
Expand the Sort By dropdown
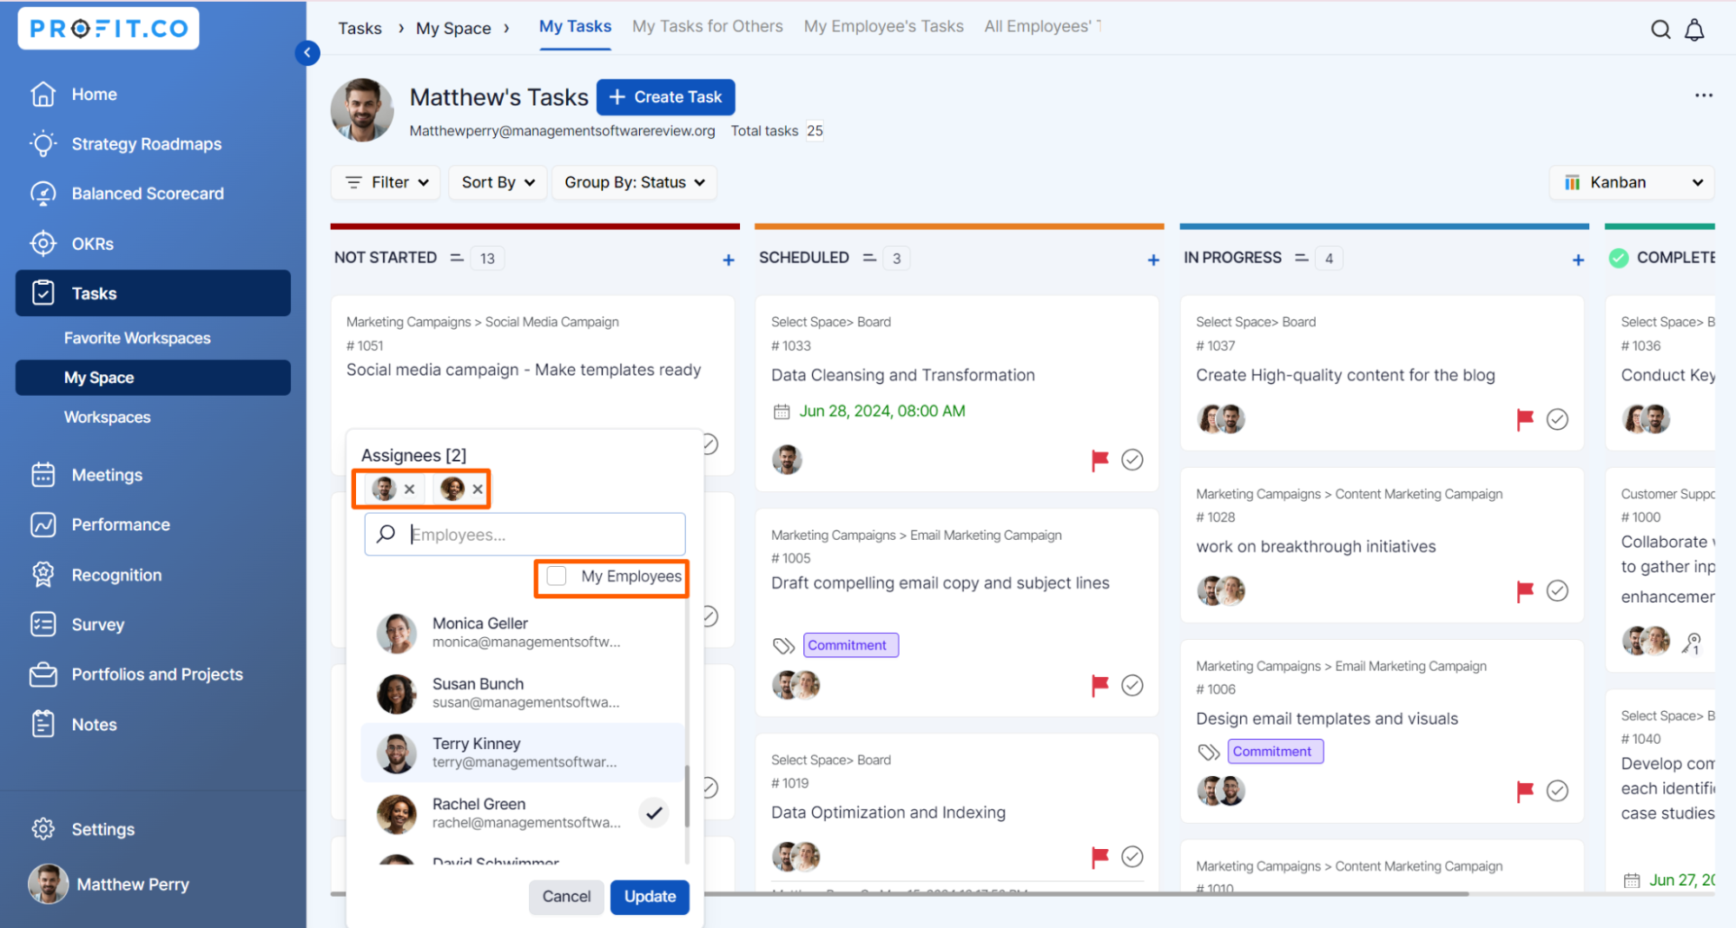click(x=498, y=182)
